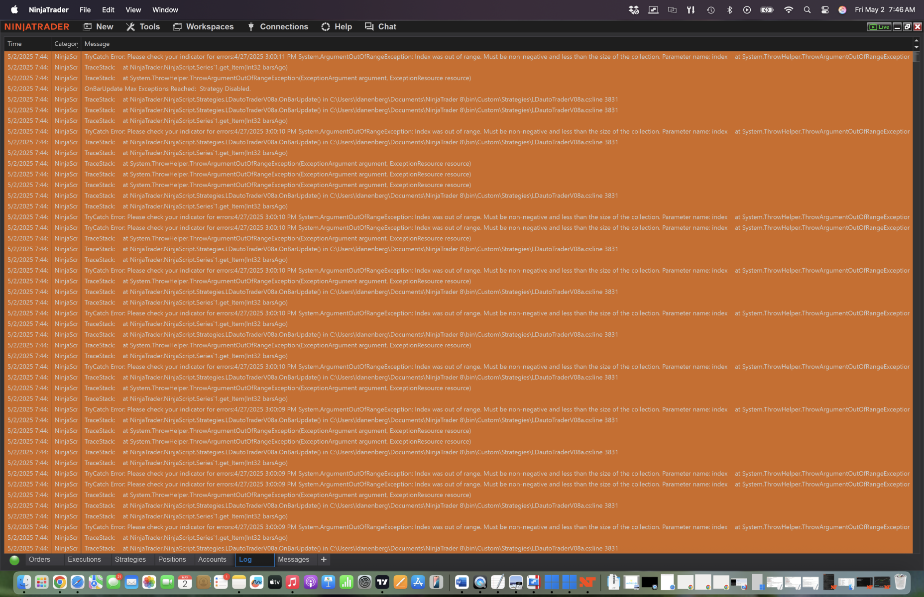Open the Trash in the Dock
The height and width of the screenshot is (597, 924).
click(x=901, y=582)
